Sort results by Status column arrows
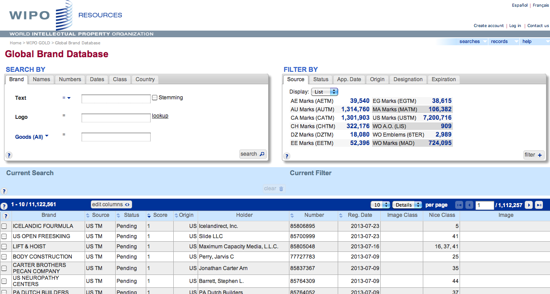550x294 pixels. [x=119, y=216]
